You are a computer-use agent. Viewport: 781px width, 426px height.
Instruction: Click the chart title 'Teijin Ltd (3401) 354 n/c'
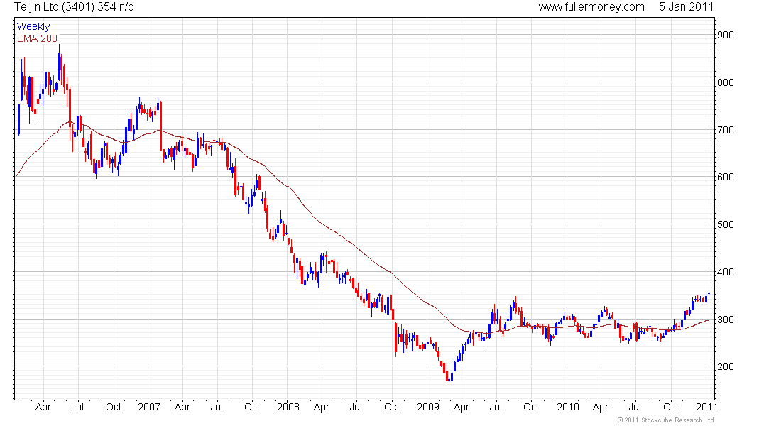74,7
